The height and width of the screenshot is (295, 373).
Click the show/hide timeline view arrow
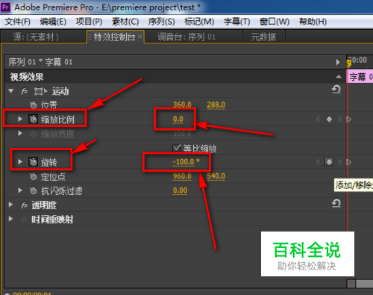tap(338, 62)
